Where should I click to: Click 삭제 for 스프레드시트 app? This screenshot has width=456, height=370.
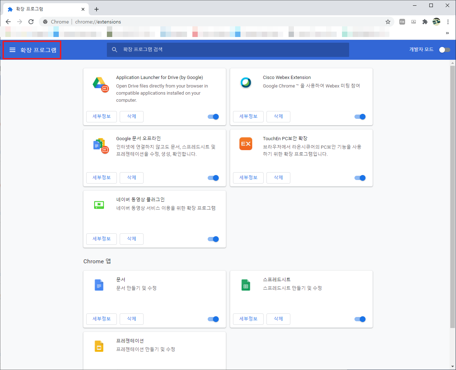pos(278,319)
